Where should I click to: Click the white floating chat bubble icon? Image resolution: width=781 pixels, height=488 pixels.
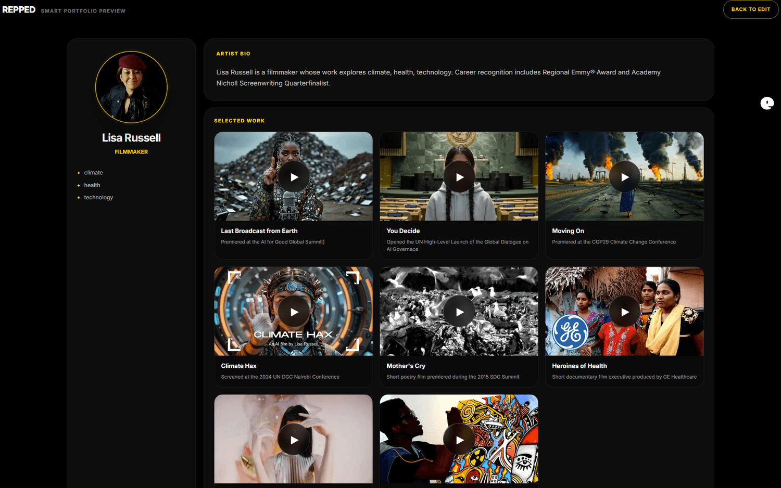point(767,103)
